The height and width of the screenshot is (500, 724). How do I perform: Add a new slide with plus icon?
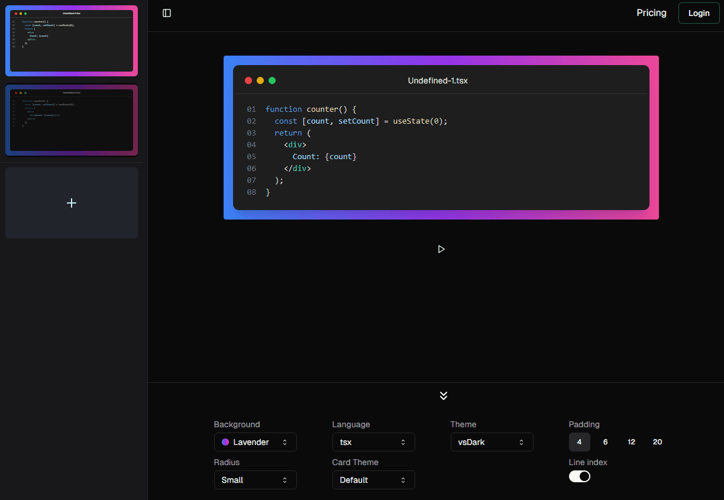[72, 203]
